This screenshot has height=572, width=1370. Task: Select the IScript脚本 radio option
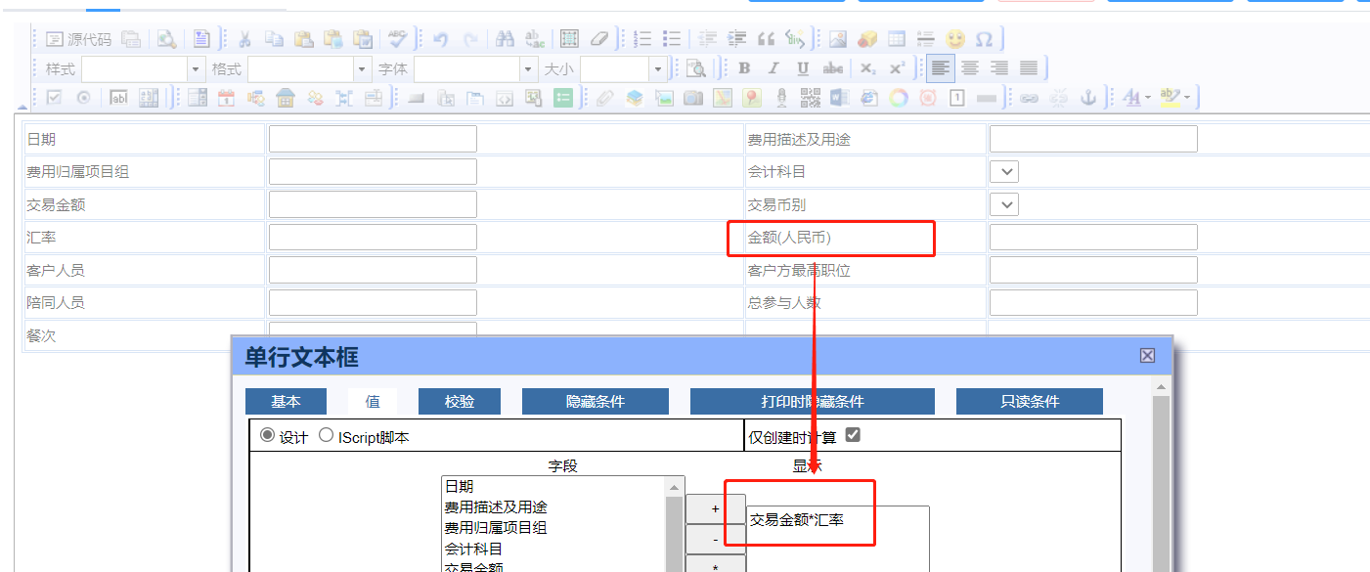click(x=327, y=436)
